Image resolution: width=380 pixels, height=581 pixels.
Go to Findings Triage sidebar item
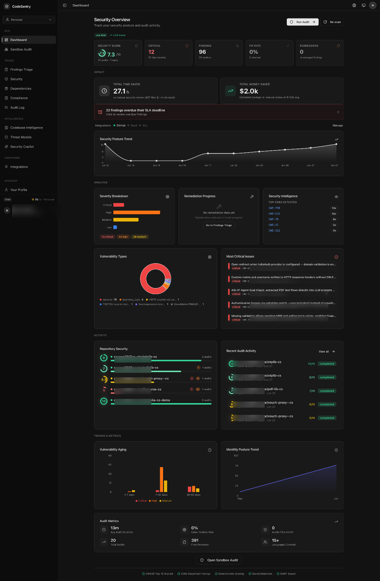tap(29, 70)
